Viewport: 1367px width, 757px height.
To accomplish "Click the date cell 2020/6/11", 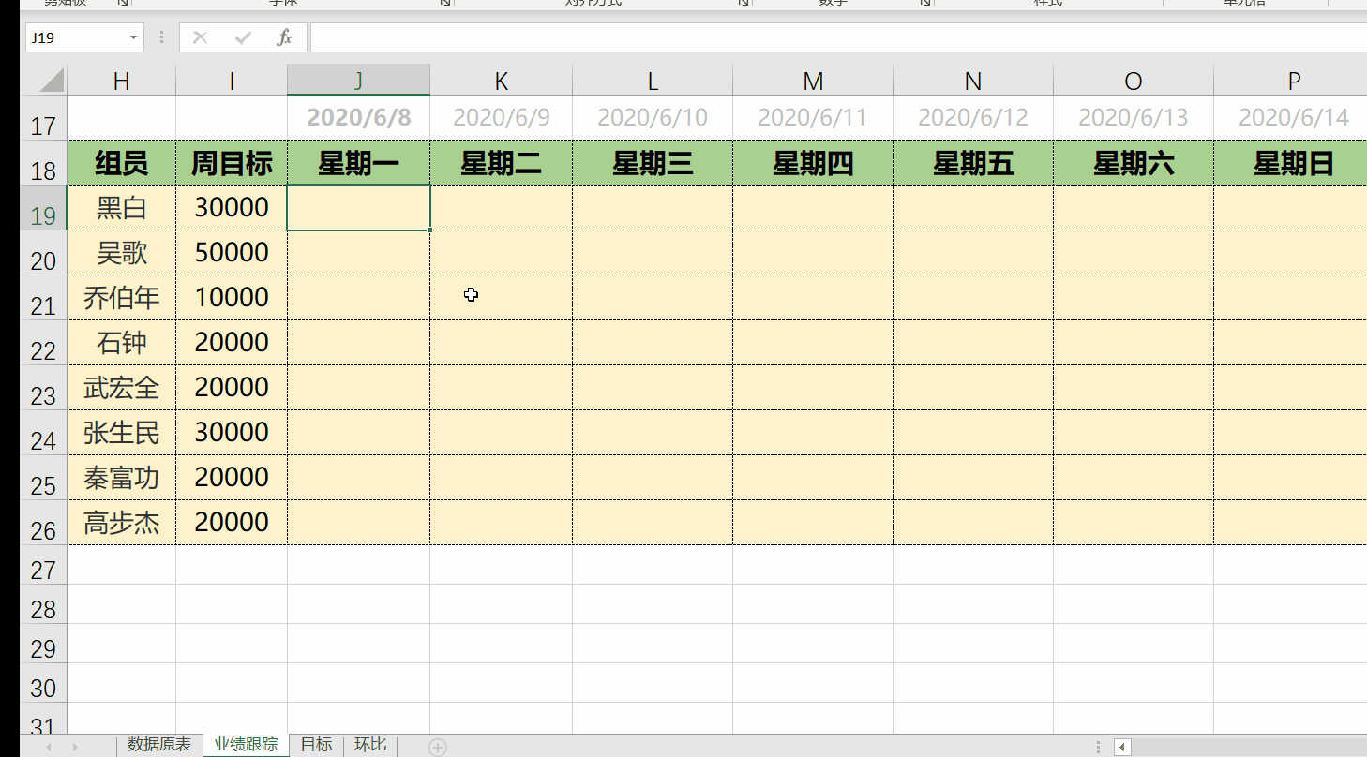I will click(813, 118).
